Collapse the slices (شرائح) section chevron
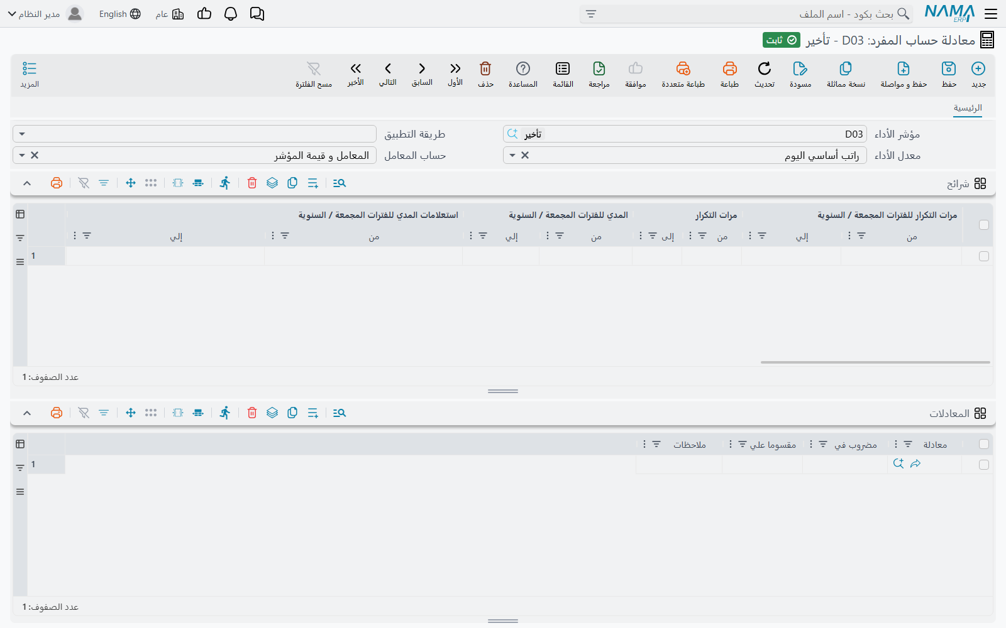Image resolution: width=1006 pixels, height=628 pixels. tap(27, 183)
